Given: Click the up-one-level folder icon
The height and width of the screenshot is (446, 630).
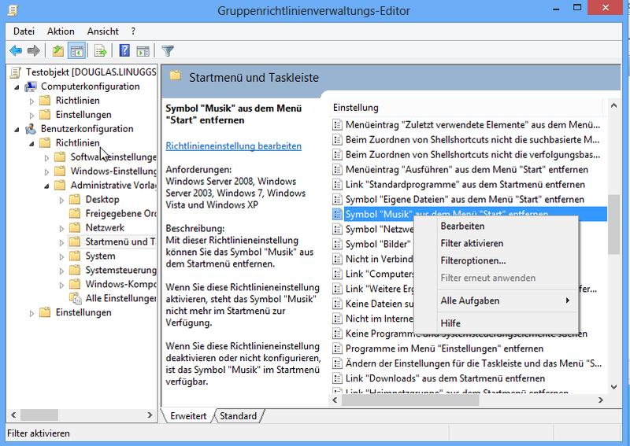Looking at the screenshot, I should (57, 51).
